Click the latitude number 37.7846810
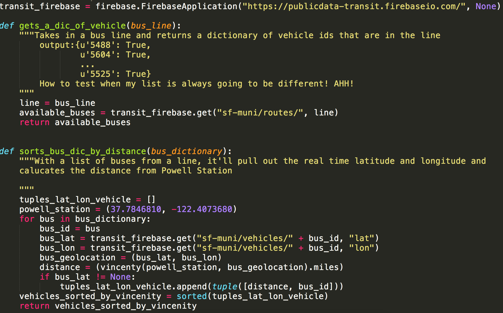The image size is (503, 313). pyautogui.click(x=136, y=209)
